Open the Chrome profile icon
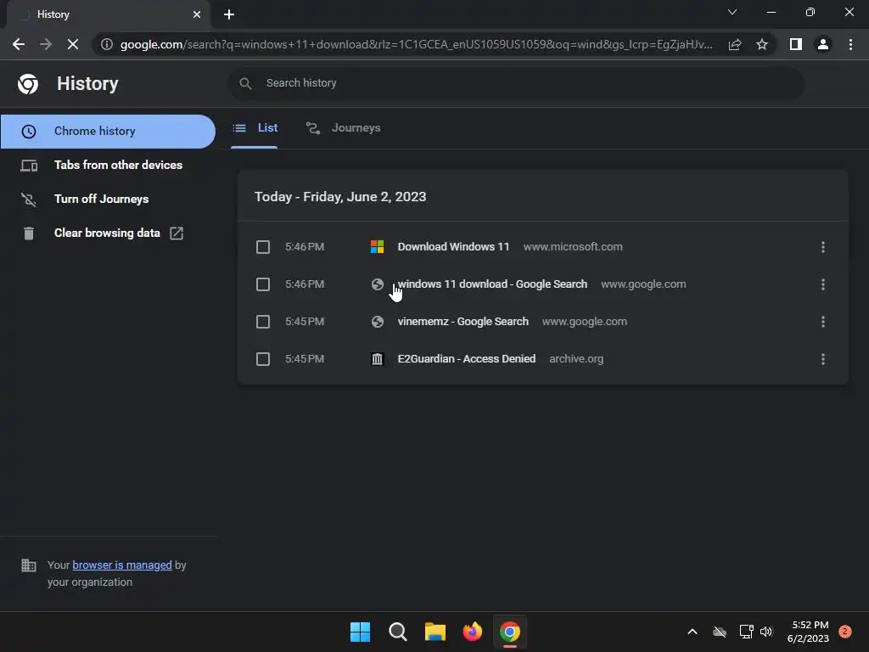This screenshot has width=869, height=652. [823, 44]
